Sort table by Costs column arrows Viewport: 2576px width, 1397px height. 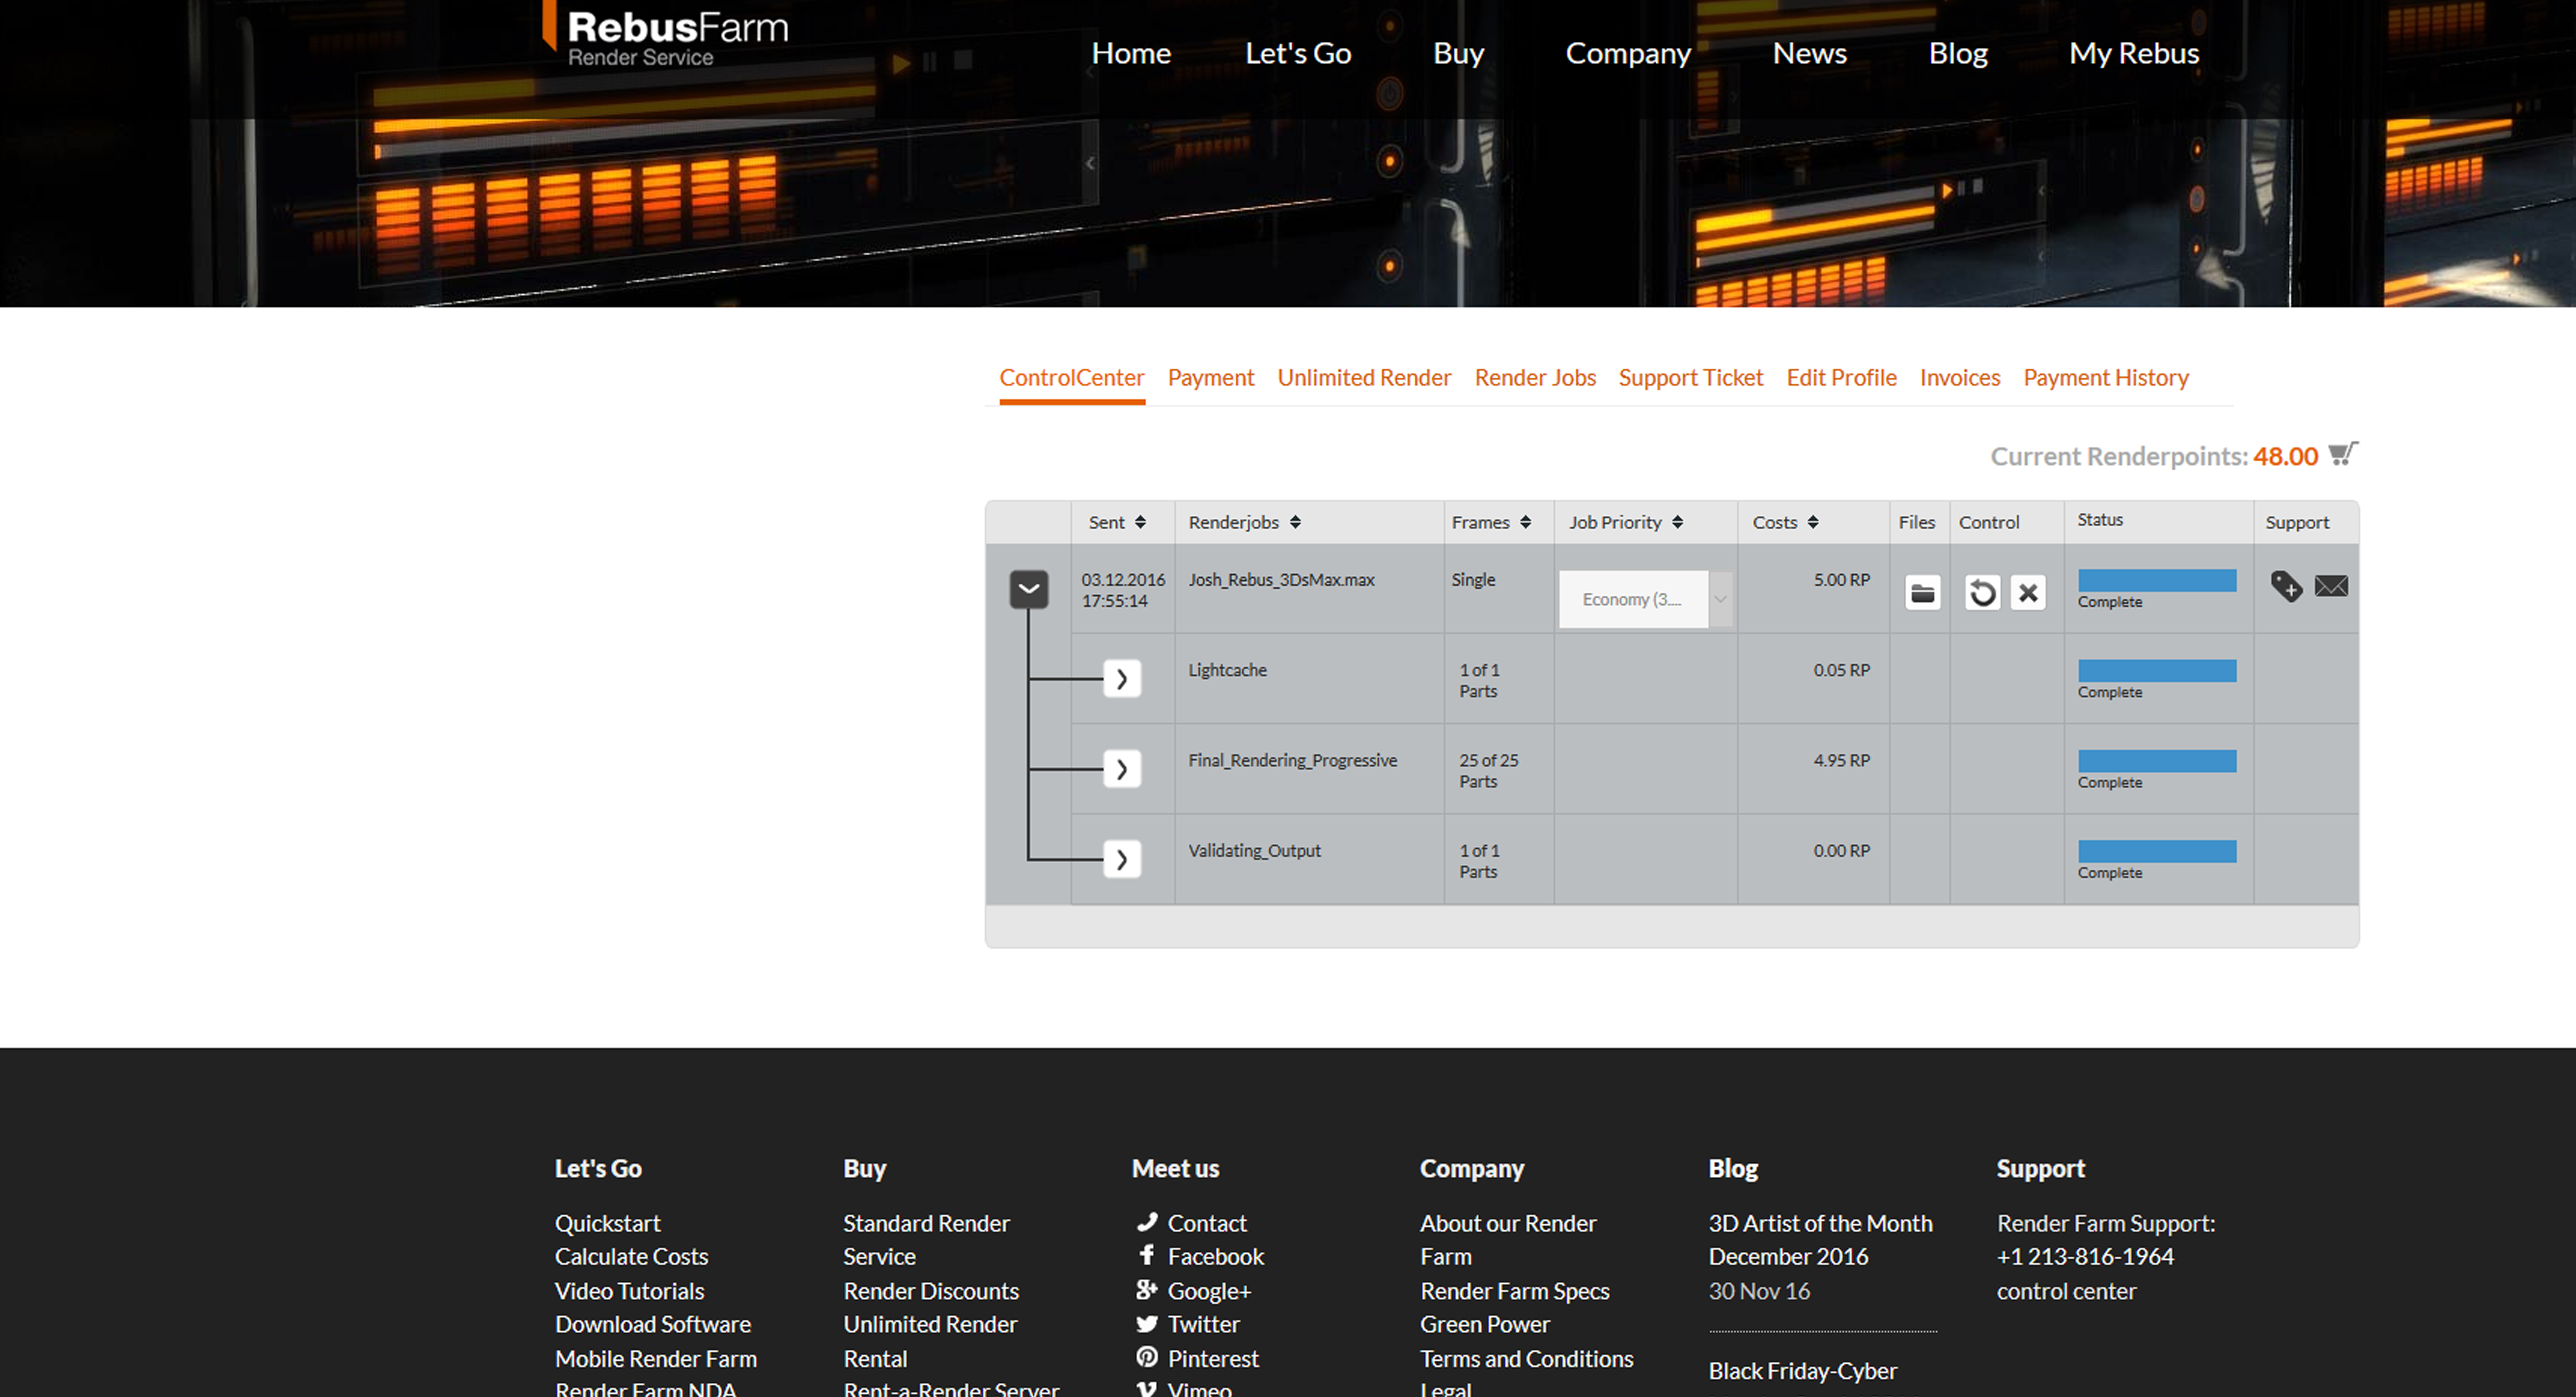[1813, 522]
